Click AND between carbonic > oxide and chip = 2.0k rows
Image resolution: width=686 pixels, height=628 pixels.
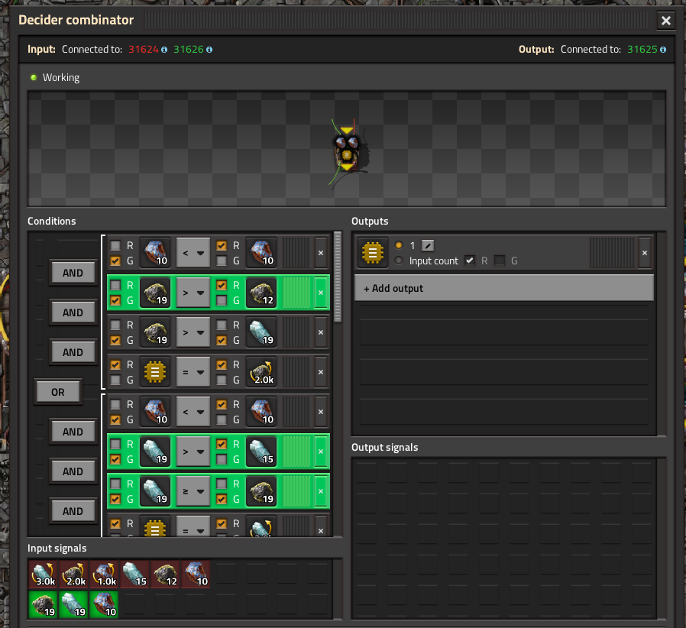(x=73, y=352)
